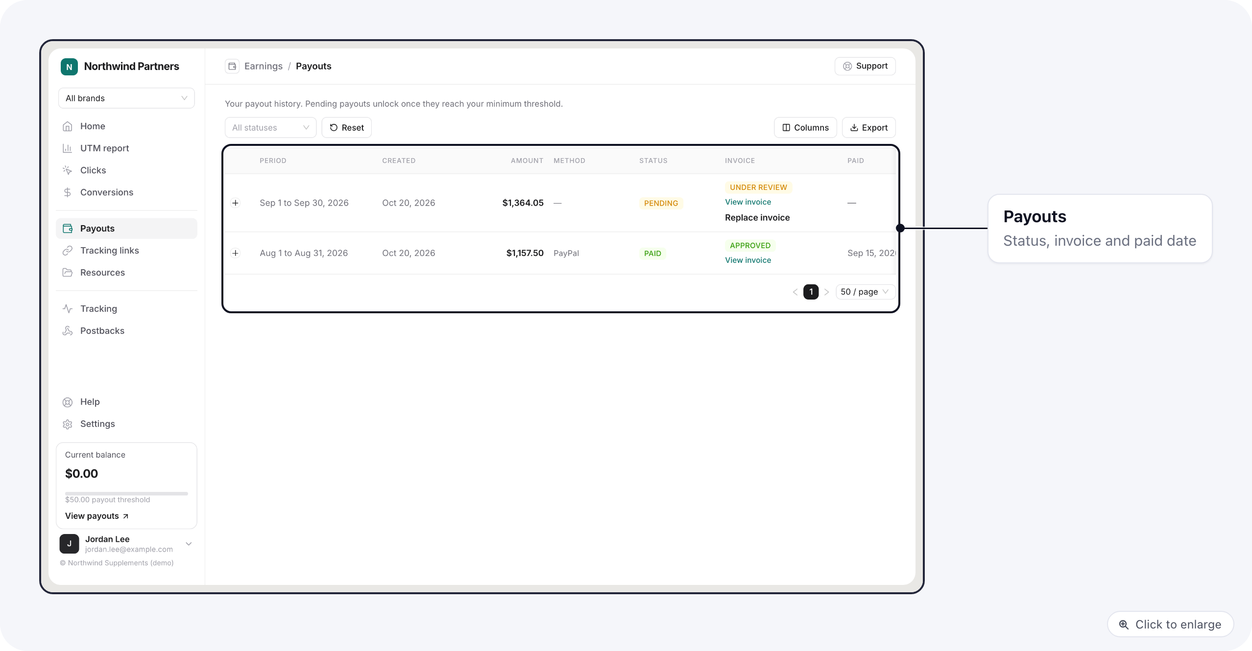Open the Home sidebar item
The height and width of the screenshot is (651, 1252).
click(126, 126)
